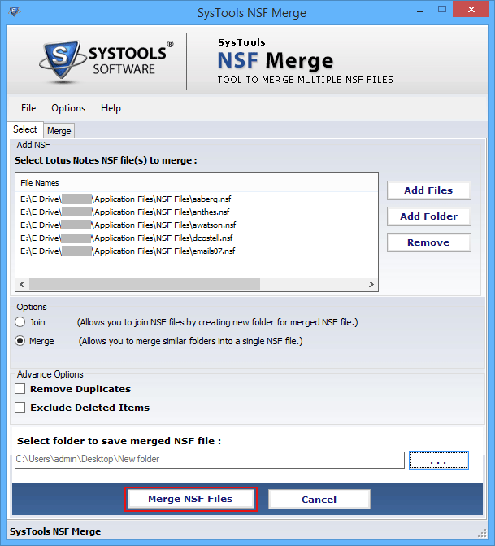
Task: Click the destination folder path field
Action: point(209,461)
